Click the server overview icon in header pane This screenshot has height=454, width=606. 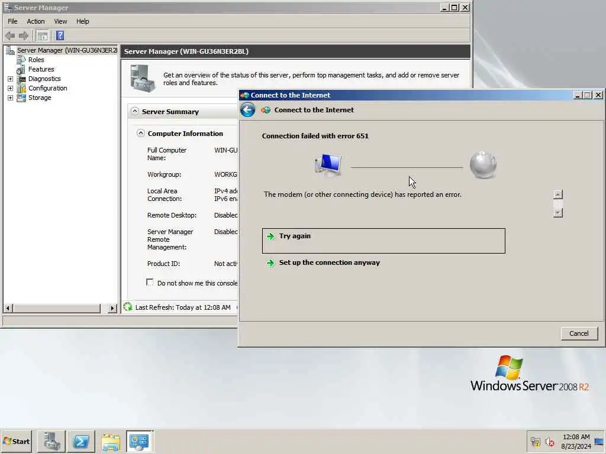click(143, 79)
